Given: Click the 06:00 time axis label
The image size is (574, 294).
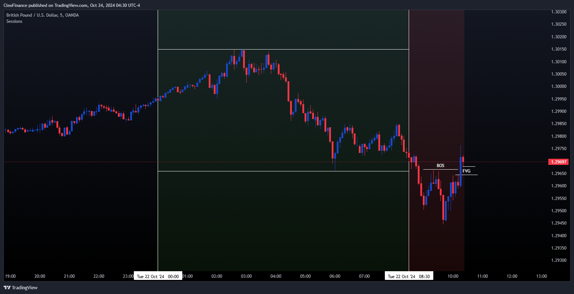Looking at the screenshot, I should [x=335, y=276].
